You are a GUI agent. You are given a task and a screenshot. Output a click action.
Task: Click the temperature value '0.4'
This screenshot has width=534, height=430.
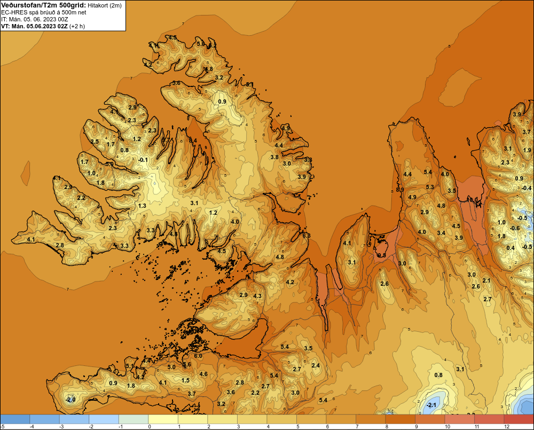(x=511, y=248)
